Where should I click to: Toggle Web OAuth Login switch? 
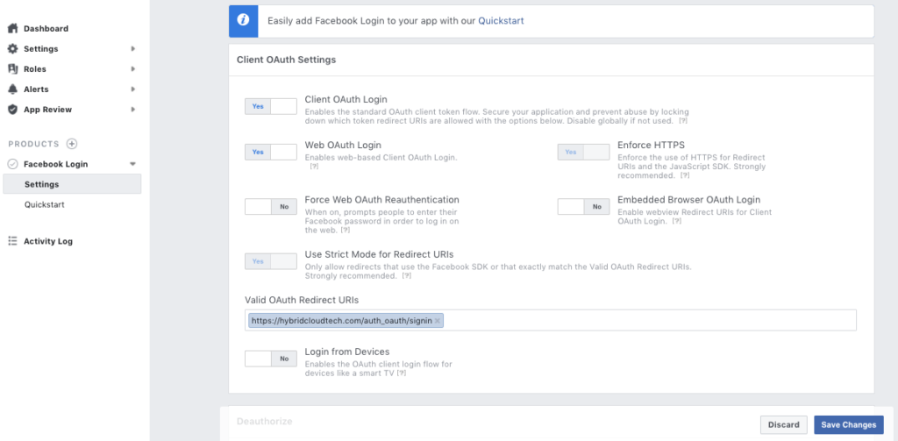pos(271,152)
